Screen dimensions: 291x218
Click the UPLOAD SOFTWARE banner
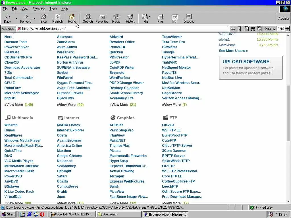(251, 68)
